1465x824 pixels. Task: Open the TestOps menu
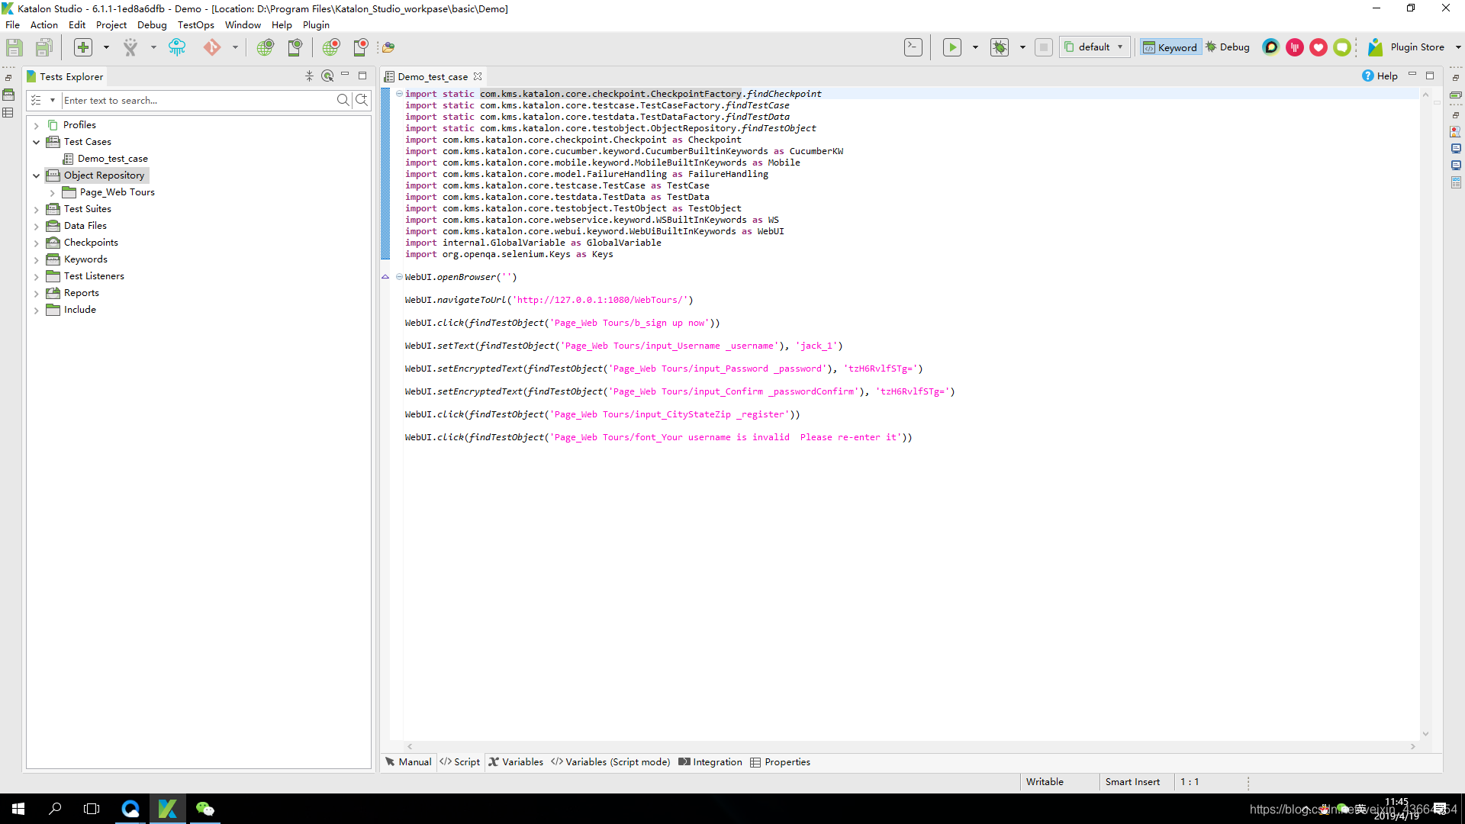point(196,25)
